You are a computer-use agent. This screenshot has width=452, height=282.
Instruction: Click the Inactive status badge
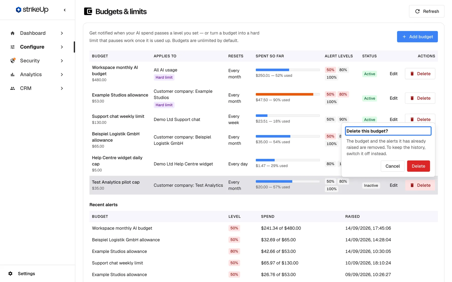tap(371, 185)
